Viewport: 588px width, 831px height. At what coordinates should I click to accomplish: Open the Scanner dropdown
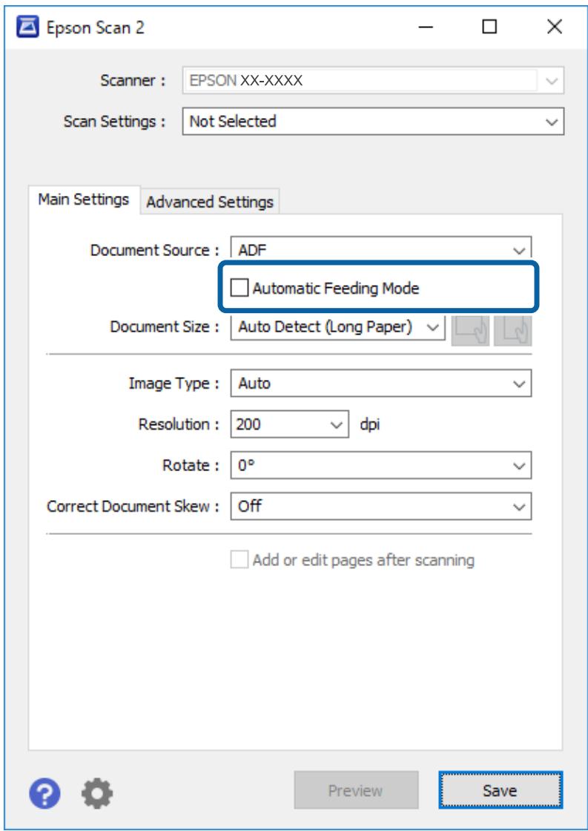click(373, 81)
